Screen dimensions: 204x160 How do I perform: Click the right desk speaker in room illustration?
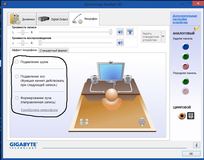pyautogui.click(x=128, y=79)
